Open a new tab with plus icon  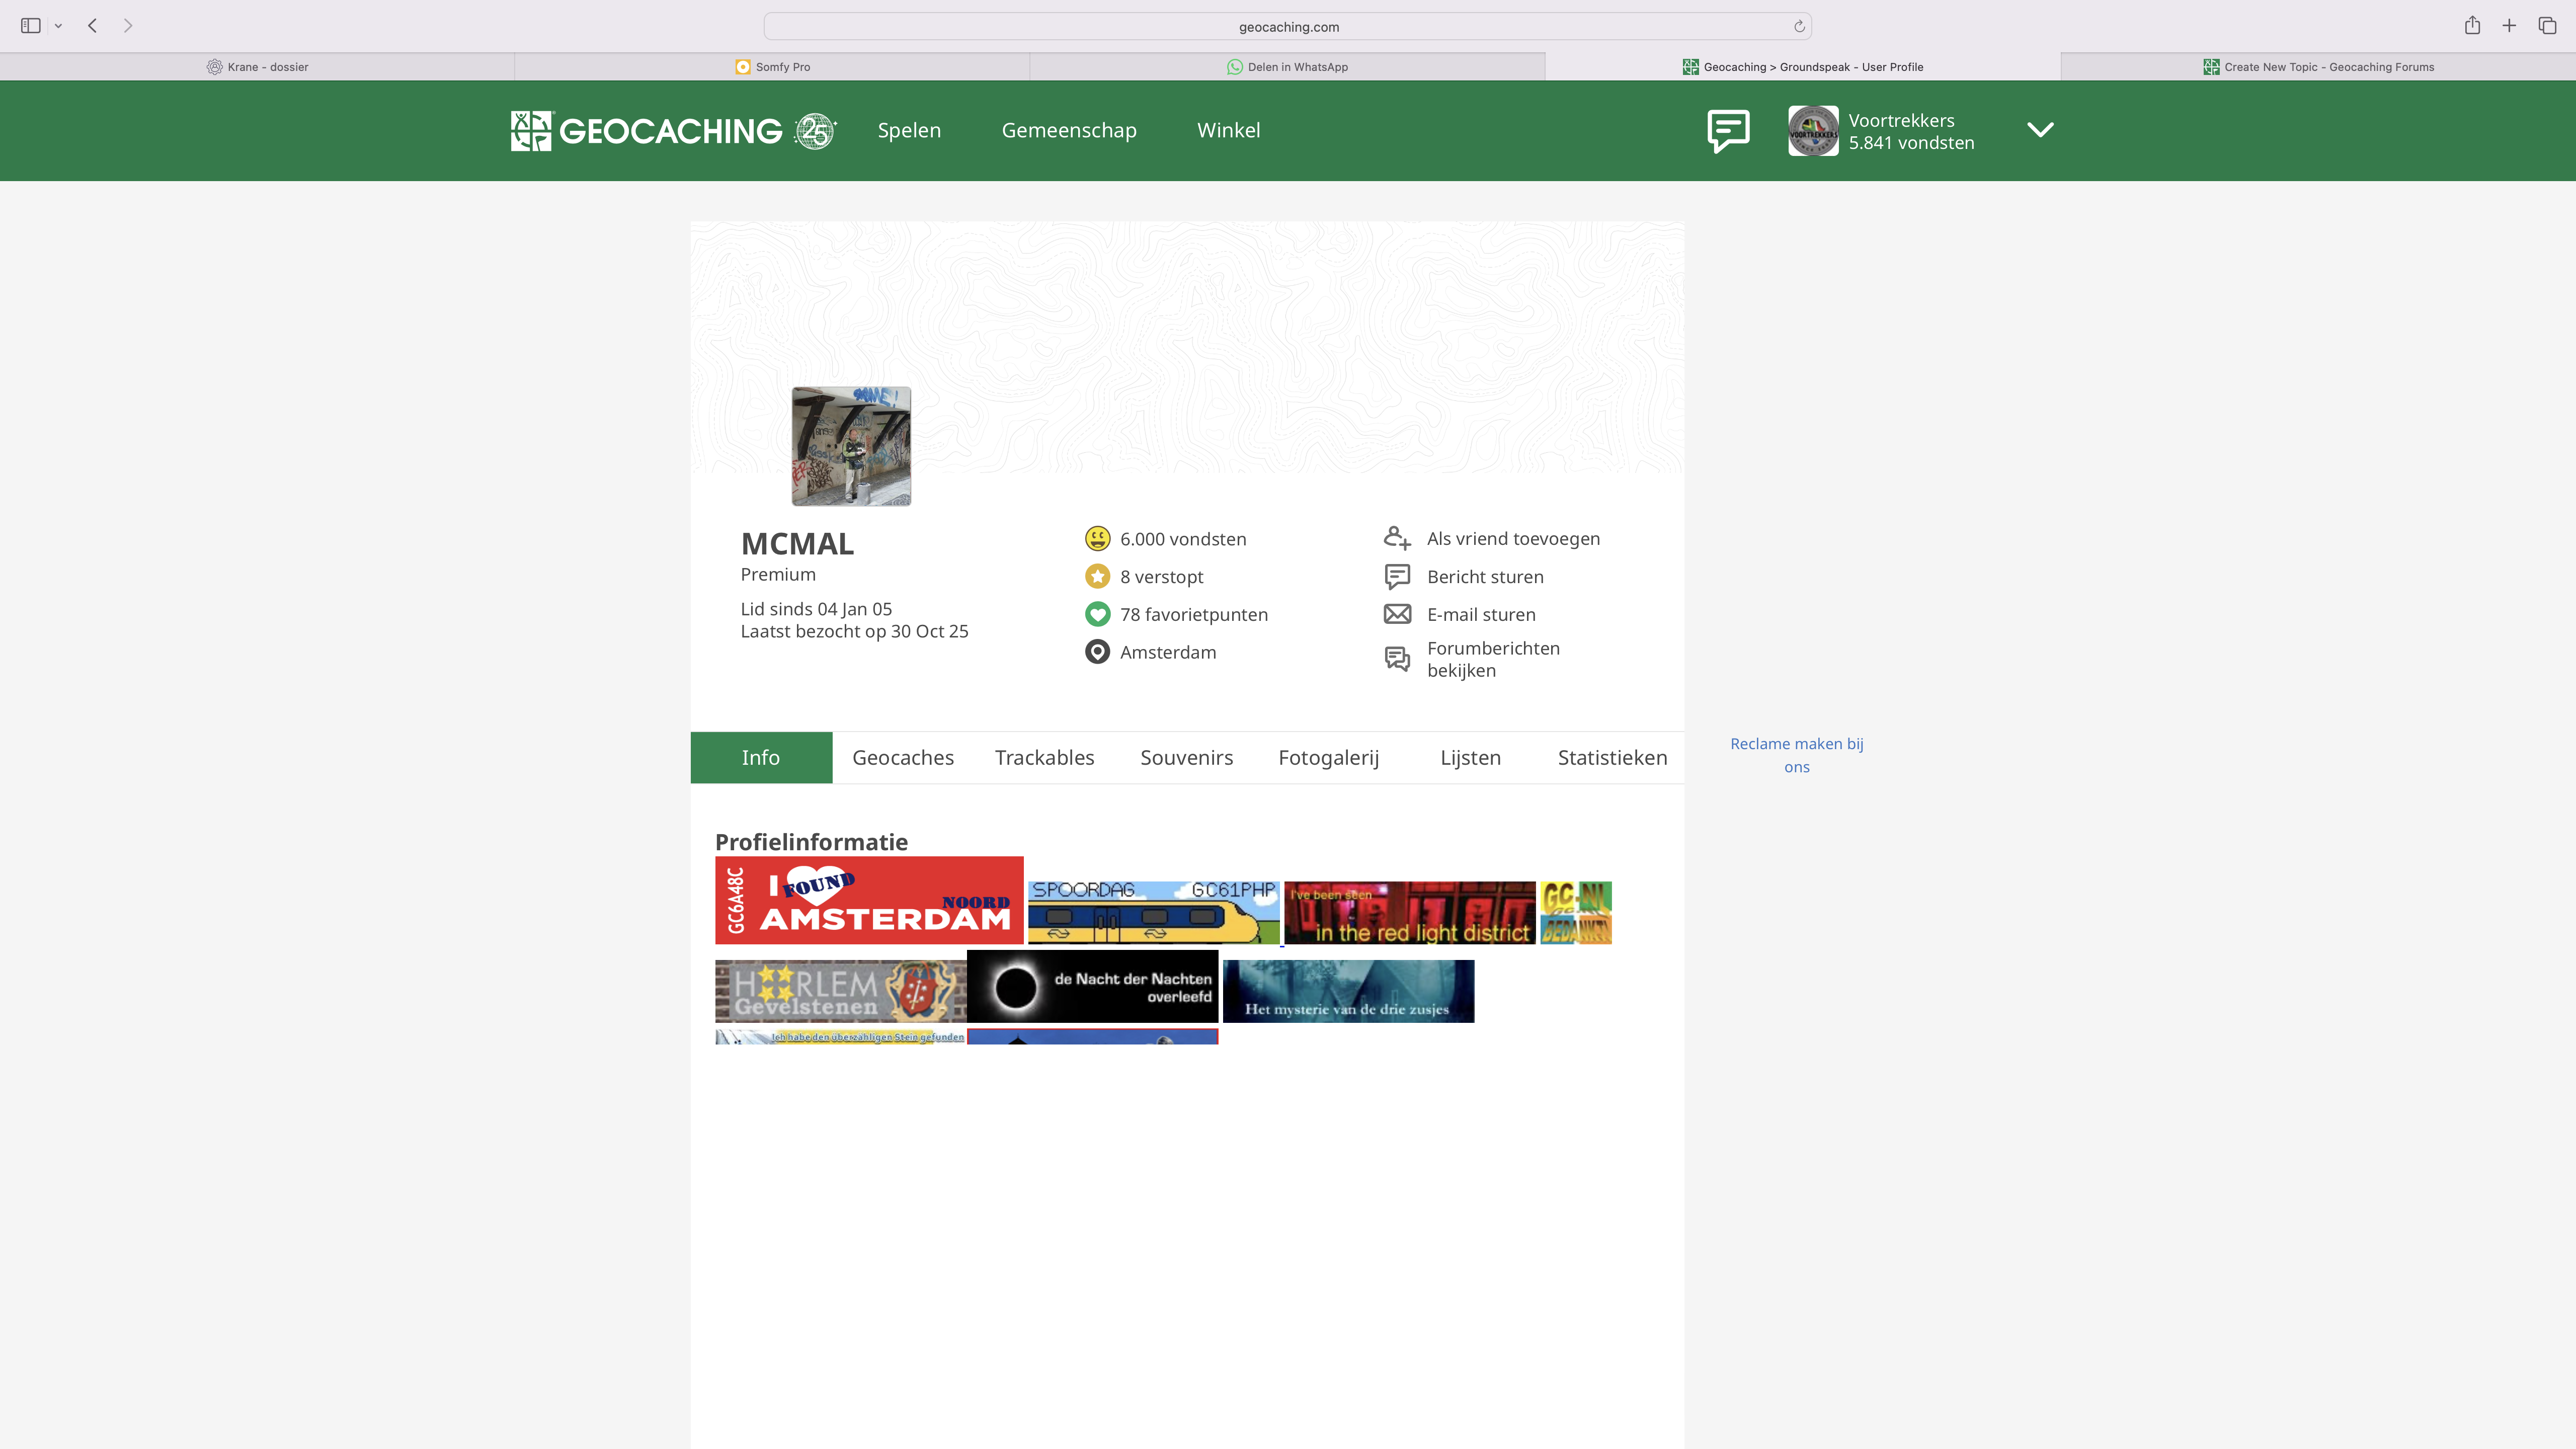point(2509,26)
